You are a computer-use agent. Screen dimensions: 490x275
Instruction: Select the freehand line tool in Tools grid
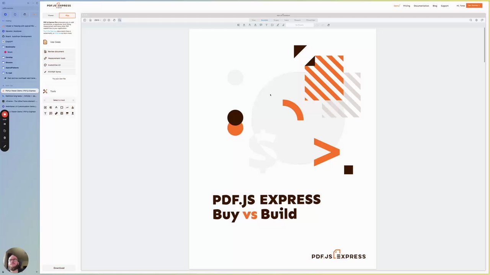[67, 108]
